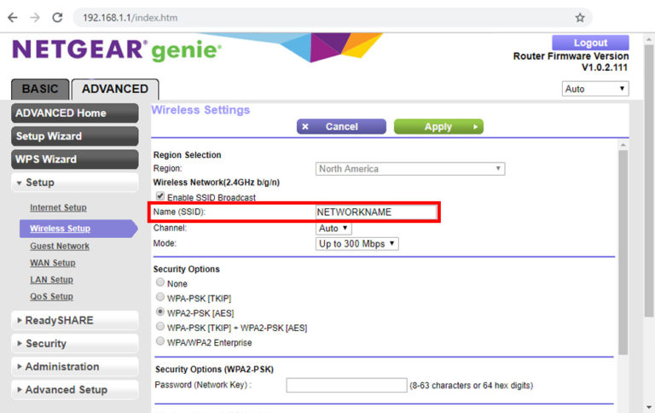Image resolution: width=655 pixels, height=413 pixels.
Task: Click the browser back arrow
Action: [13, 17]
